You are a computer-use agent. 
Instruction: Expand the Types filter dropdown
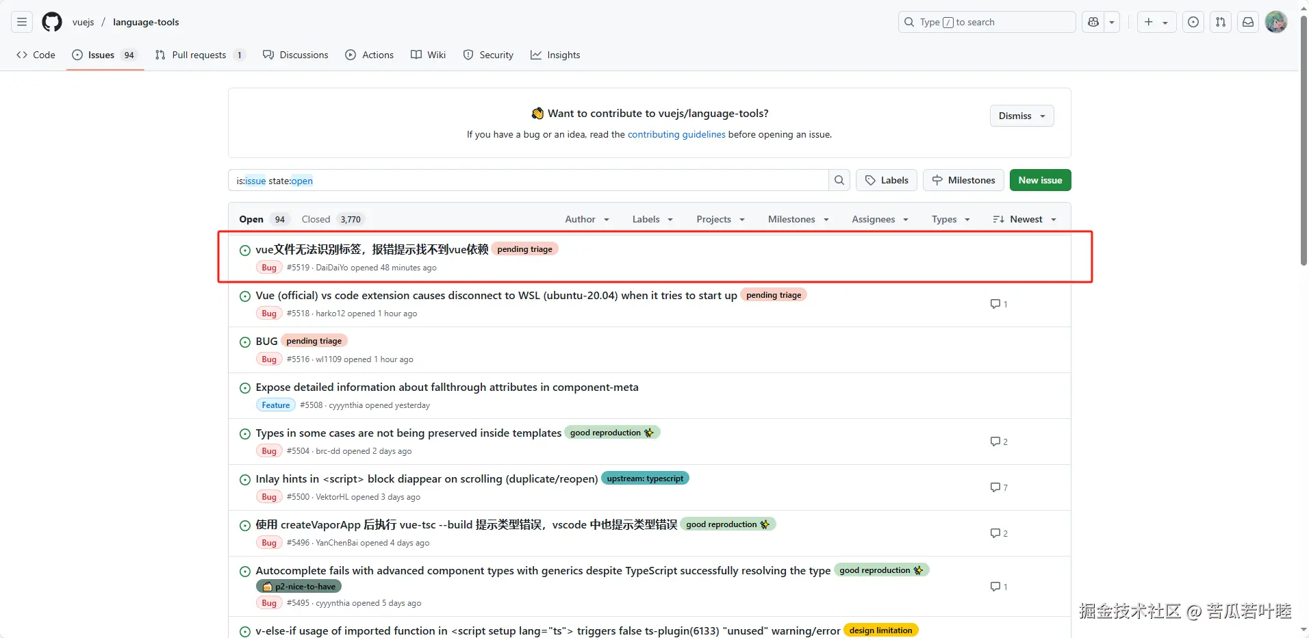point(951,219)
